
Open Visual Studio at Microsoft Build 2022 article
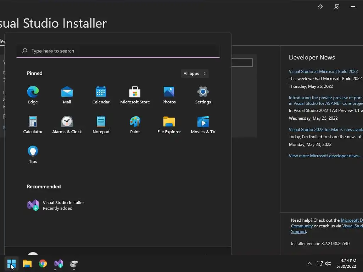pos(323,72)
